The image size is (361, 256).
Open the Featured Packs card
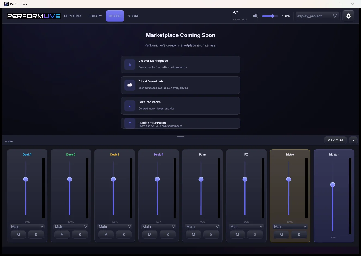[x=180, y=106]
